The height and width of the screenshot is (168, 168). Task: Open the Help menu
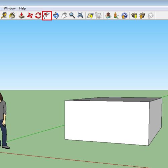point(23,8)
